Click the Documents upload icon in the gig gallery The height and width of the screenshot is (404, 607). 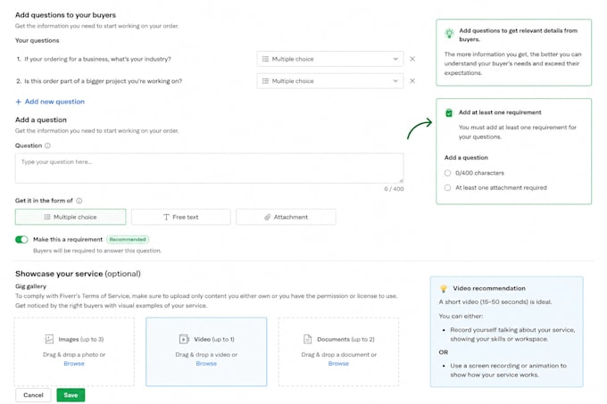[x=307, y=339]
